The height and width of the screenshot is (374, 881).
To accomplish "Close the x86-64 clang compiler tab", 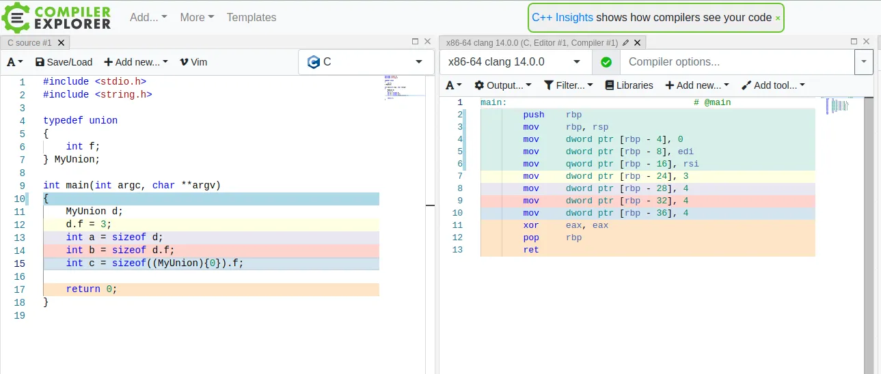I will pos(638,42).
